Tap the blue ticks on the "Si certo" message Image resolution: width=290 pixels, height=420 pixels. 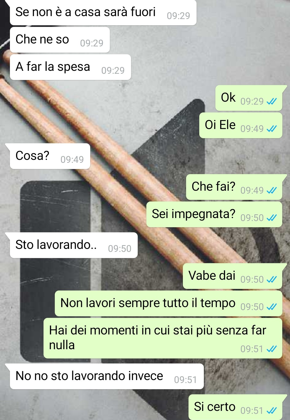click(271, 411)
